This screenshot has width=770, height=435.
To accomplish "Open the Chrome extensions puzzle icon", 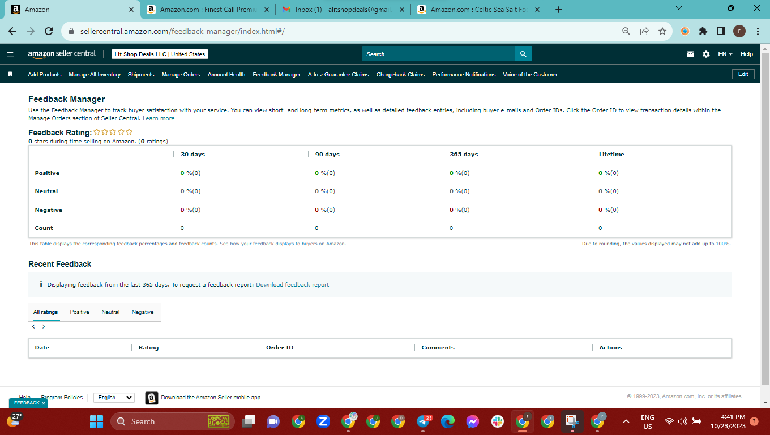I will point(703,31).
